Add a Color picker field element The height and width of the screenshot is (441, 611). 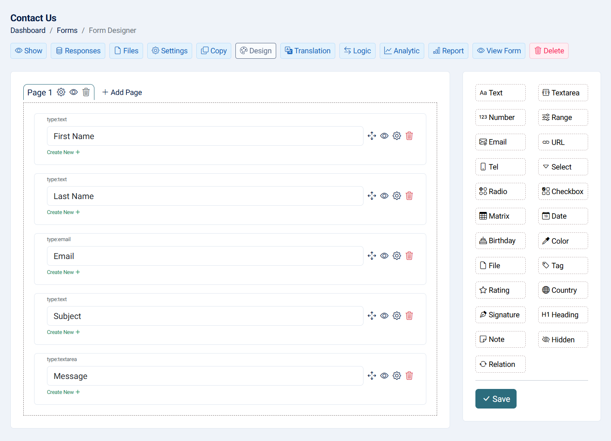click(x=562, y=241)
